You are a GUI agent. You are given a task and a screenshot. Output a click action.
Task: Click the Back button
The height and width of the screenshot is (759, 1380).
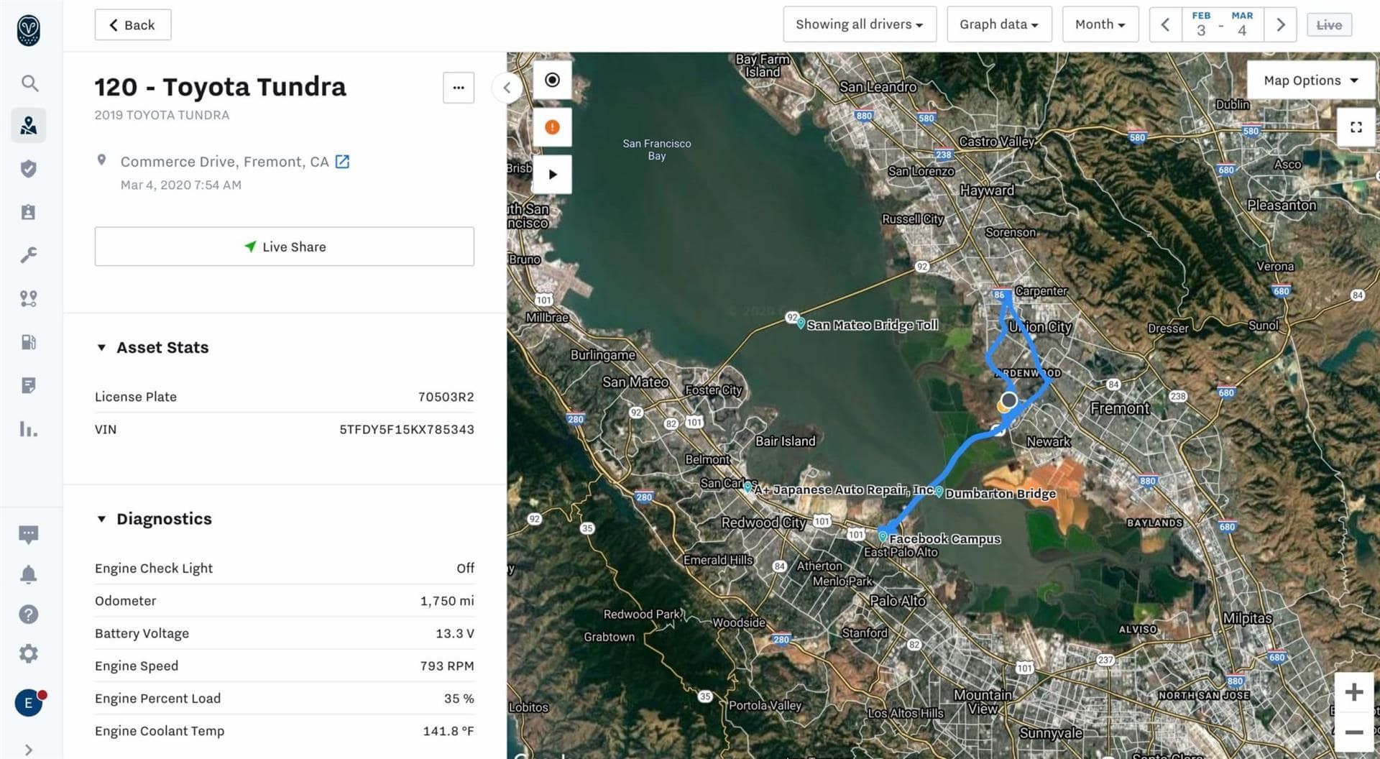[x=133, y=25]
